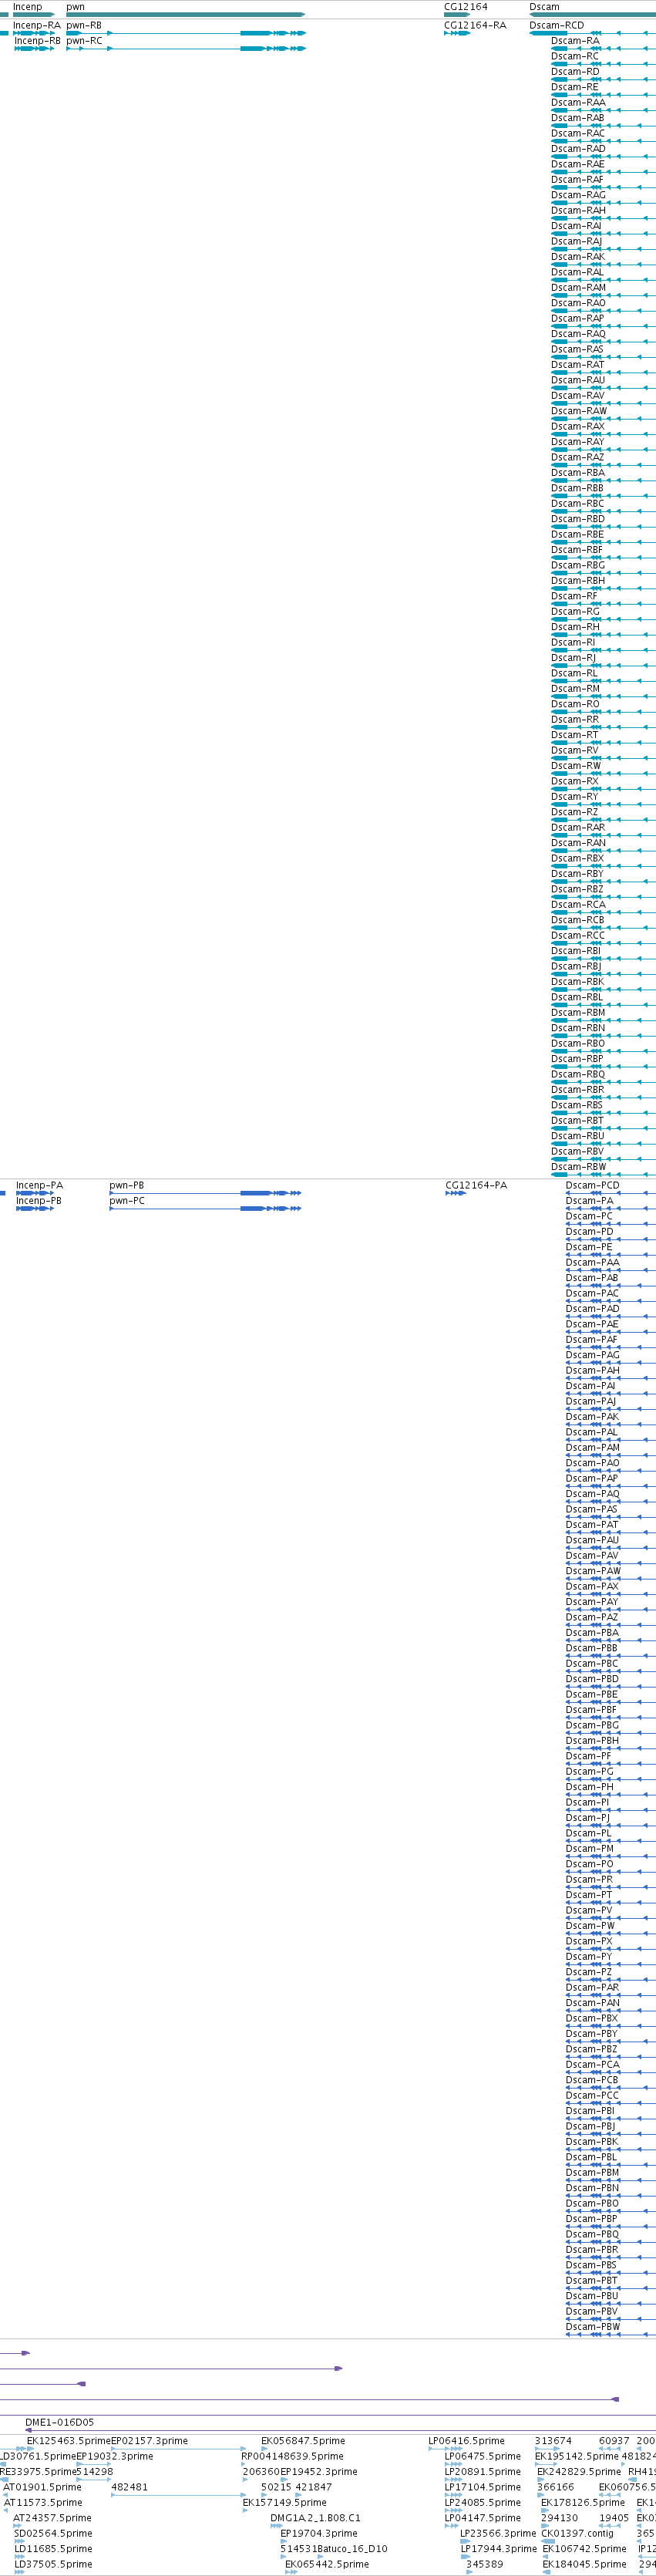Click EST LD11685.5prime
The image size is (656, 2576).
click(x=53, y=2549)
